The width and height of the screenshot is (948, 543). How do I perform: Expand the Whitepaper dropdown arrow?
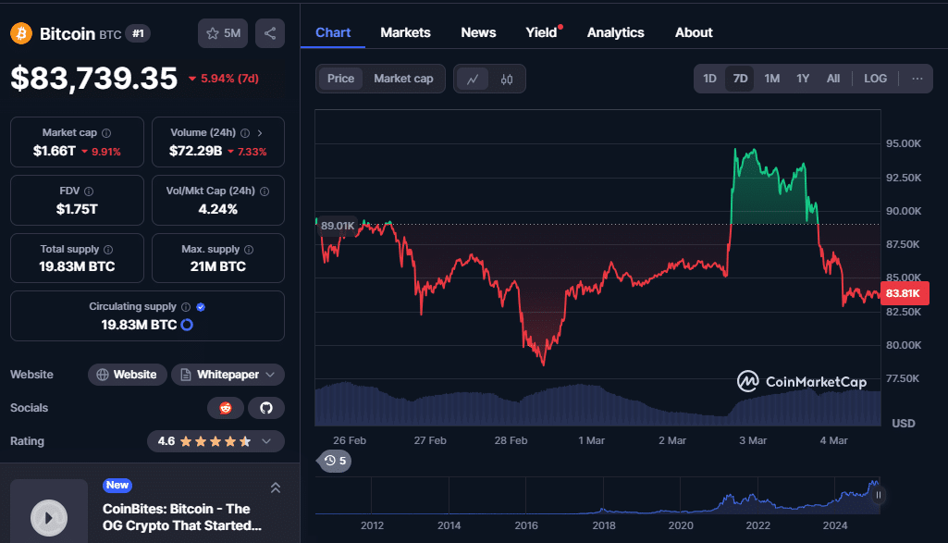(x=270, y=375)
